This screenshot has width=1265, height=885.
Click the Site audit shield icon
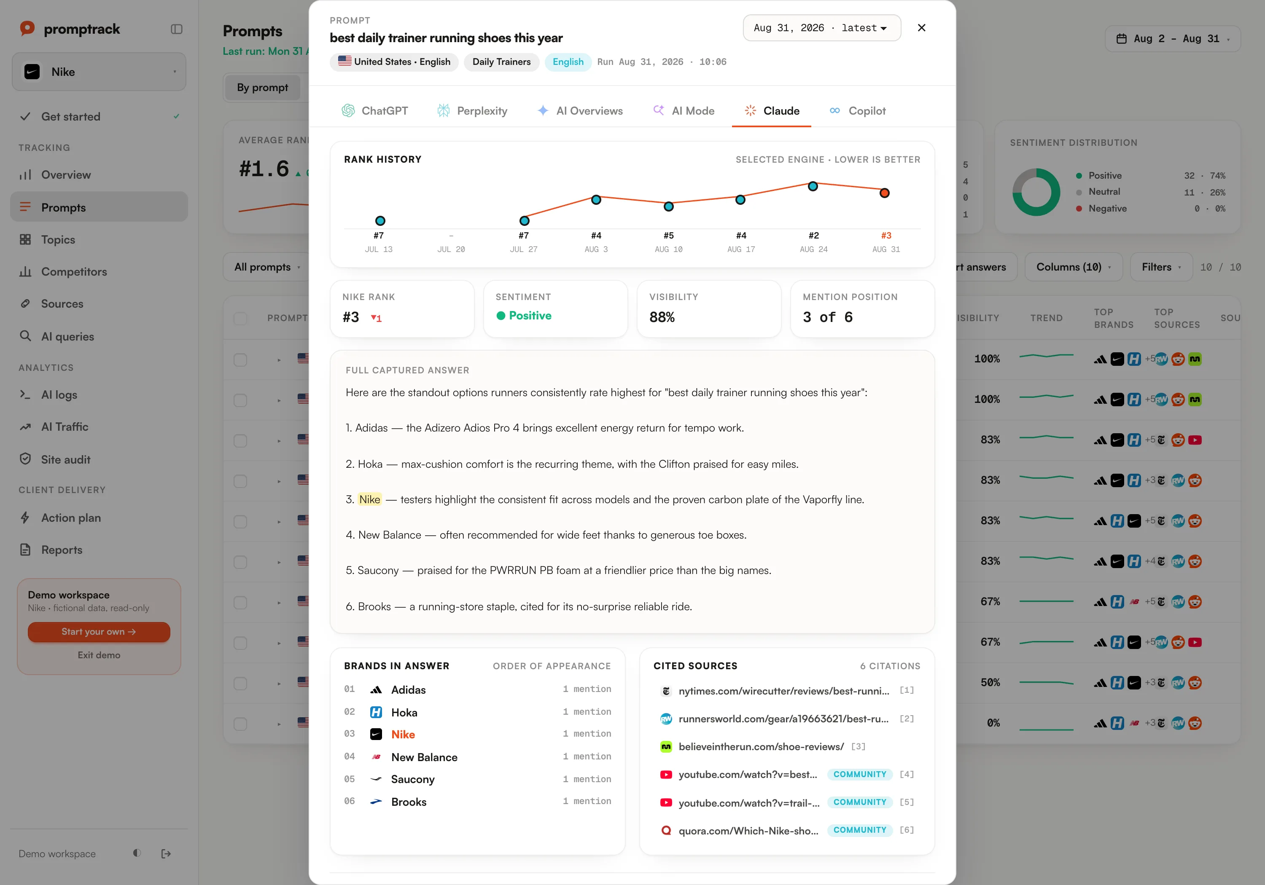pyautogui.click(x=25, y=459)
